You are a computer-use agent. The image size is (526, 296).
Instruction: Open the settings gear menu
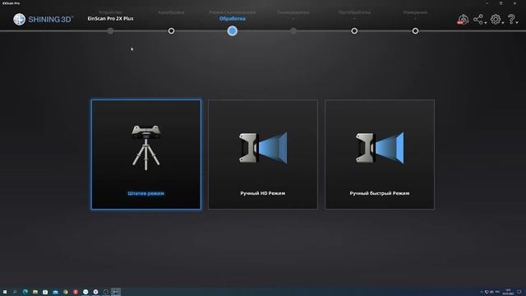(496, 20)
